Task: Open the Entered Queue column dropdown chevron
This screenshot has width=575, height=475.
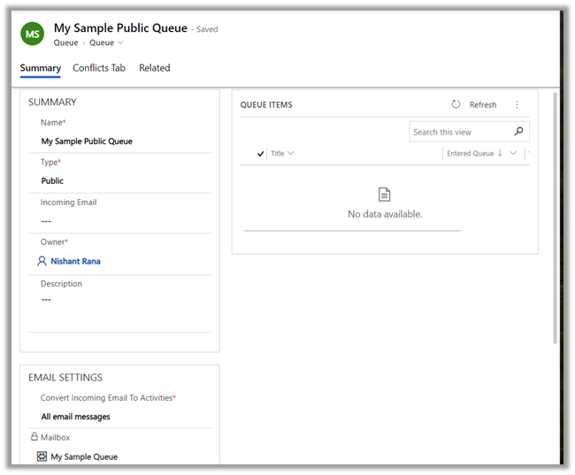Action: click(x=513, y=153)
